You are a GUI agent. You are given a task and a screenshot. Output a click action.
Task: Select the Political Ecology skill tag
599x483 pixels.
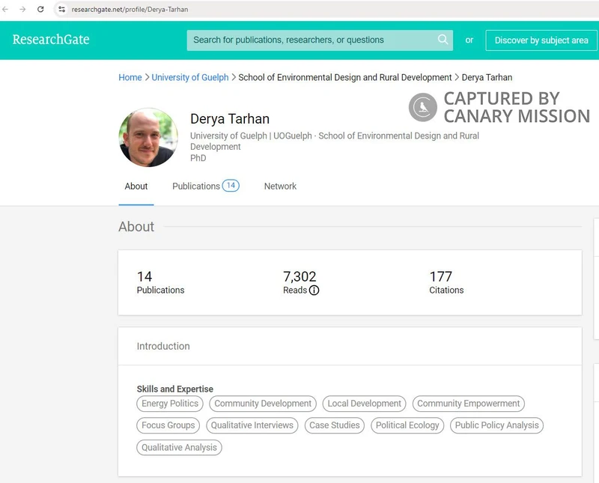(x=407, y=425)
